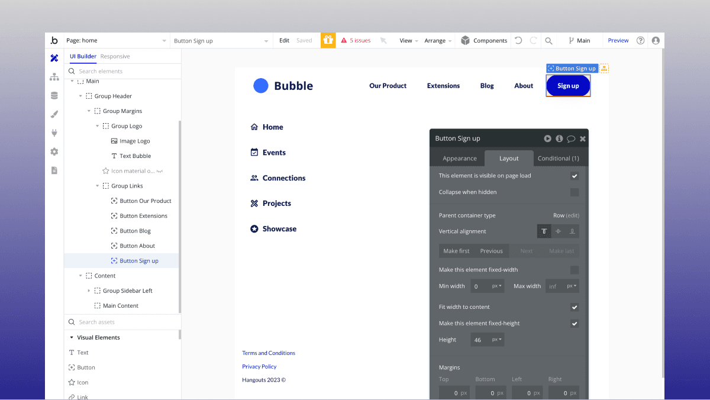Select Image Logo in elements tree

(135, 141)
